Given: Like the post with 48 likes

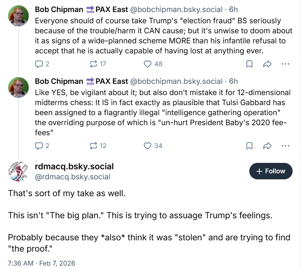Looking at the screenshot, I should 153,64.
